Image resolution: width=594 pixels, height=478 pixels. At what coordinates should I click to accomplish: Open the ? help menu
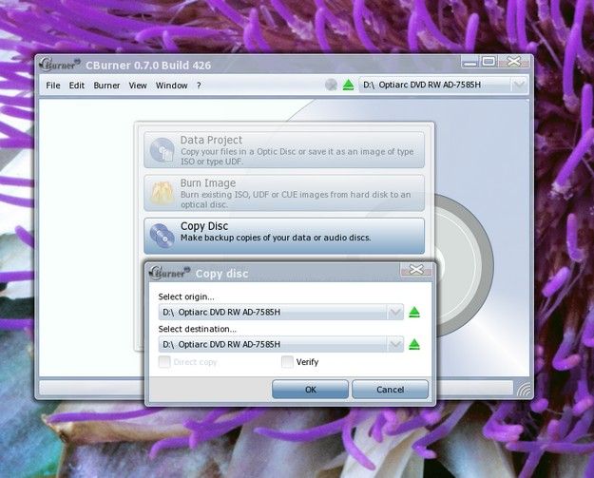[199, 86]
